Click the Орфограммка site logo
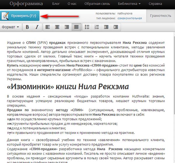Viewport: 175px width, 163px height. [26, 4]
